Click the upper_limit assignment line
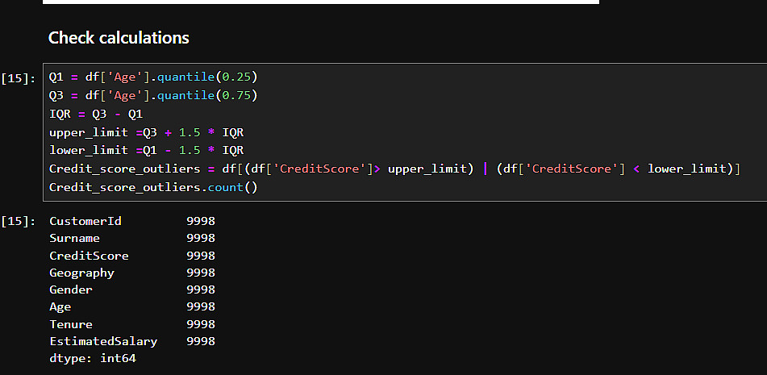This screenshot has width=767, height=375. click(x=146, y=132)
